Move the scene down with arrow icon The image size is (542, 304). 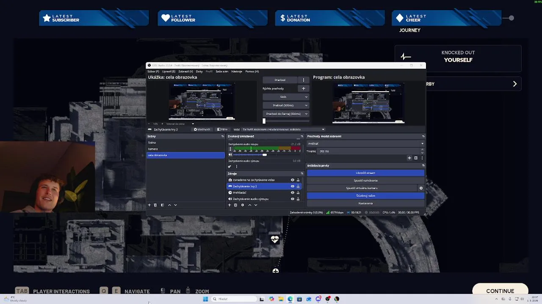click(175, 205)
